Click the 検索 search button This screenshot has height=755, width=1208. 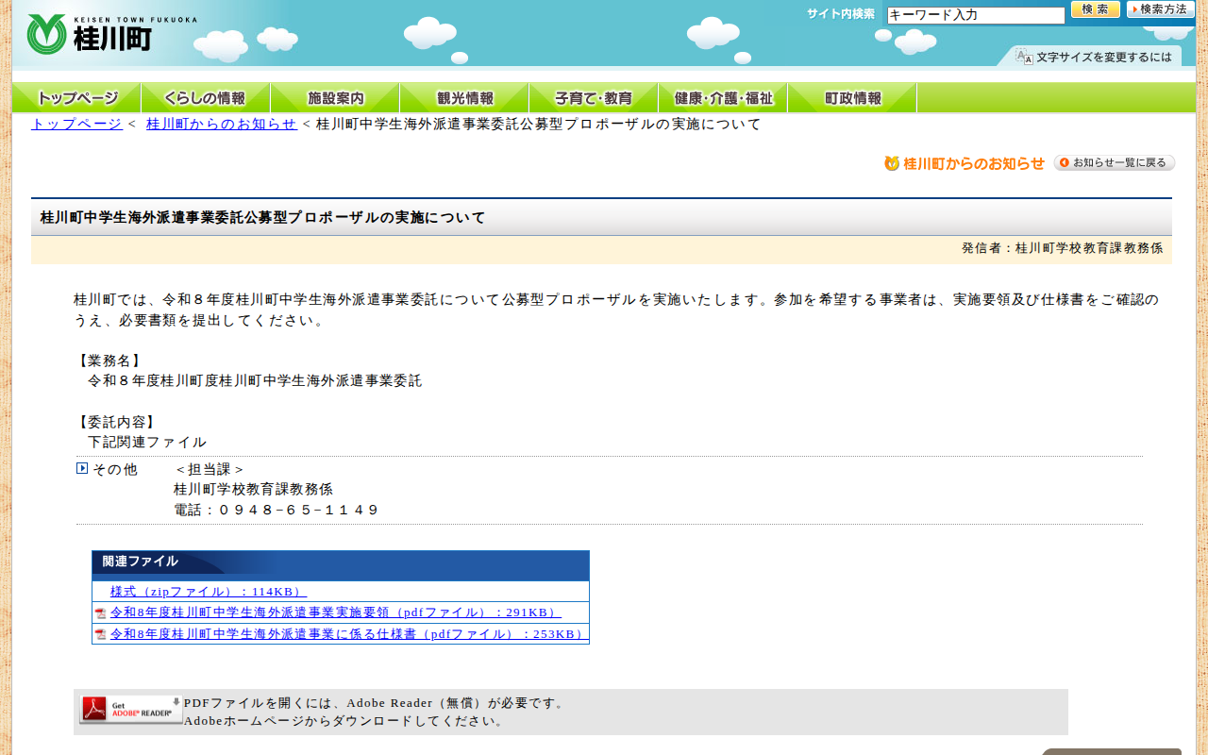point(1096,9)
